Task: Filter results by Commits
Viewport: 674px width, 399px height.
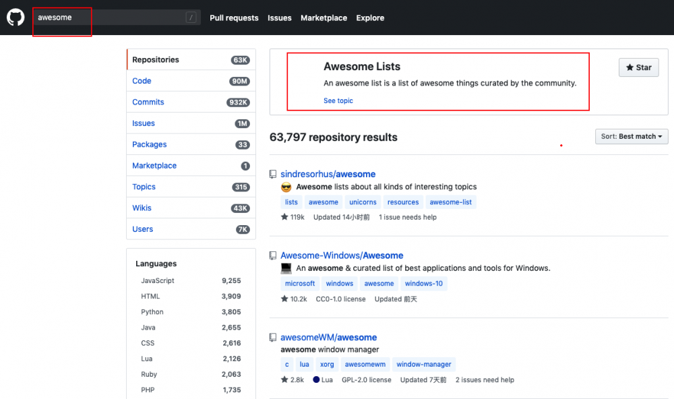Action: tap(148, 102)
